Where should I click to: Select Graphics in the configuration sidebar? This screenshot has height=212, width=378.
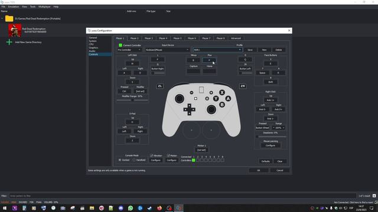(x=93, y=48)
